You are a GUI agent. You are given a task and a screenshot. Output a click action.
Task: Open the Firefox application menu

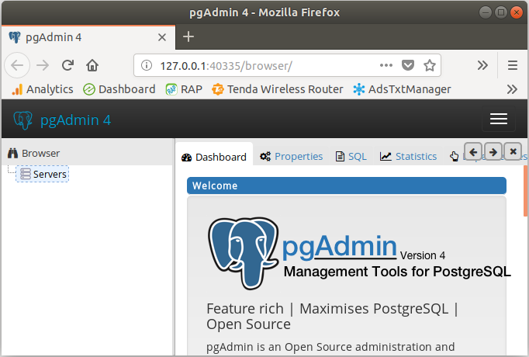coord(513,65)
